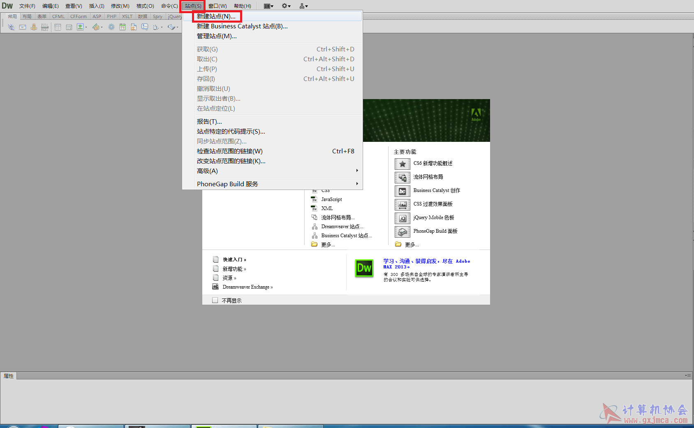The width and height of the screenshot is (694, 428).
Task: Click the Business Catalyst 站点... link
Action: coord(347,236)
